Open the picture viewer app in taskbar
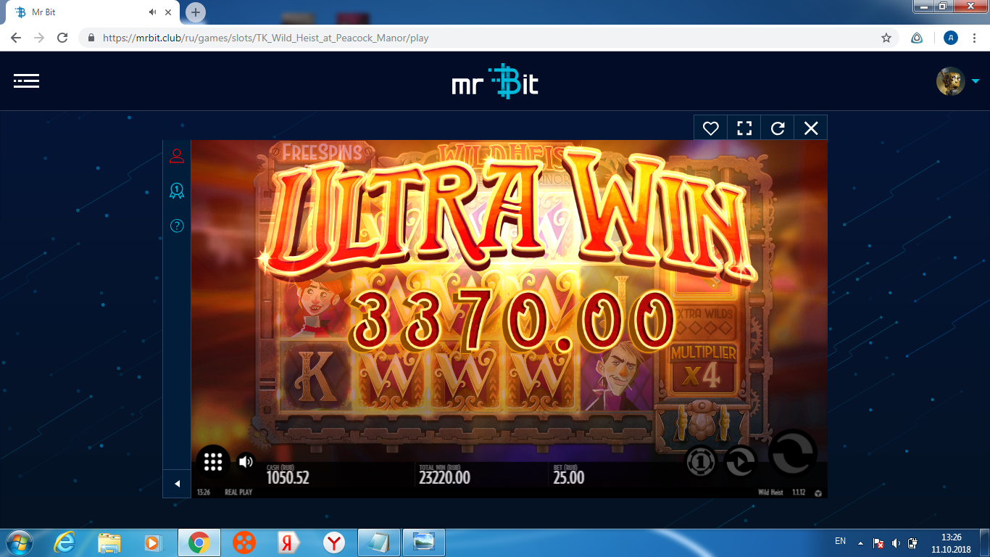The height and width of the screenshot is (557, 990). click(423, 542)
